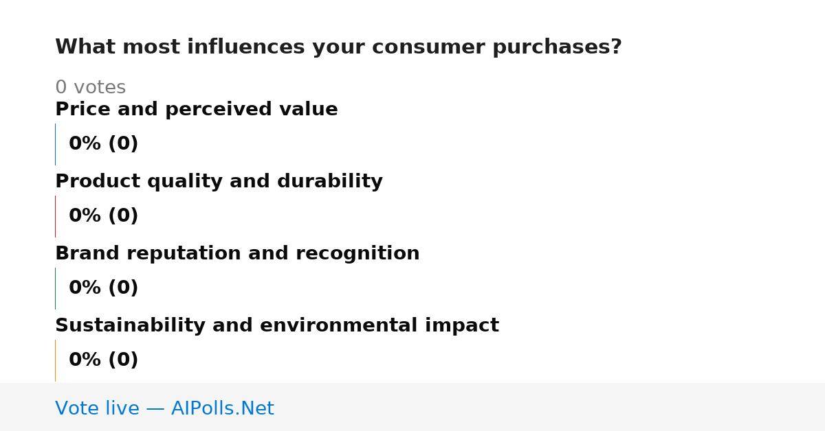Click 'AIPolls.Net' text in footer
The height and width of the screenshot is (431, 825).
click(x=222, y=408)
